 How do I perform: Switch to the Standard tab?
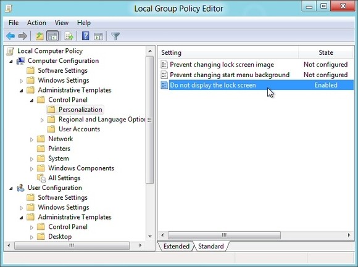pyautogui.click(x=211, y=246)
